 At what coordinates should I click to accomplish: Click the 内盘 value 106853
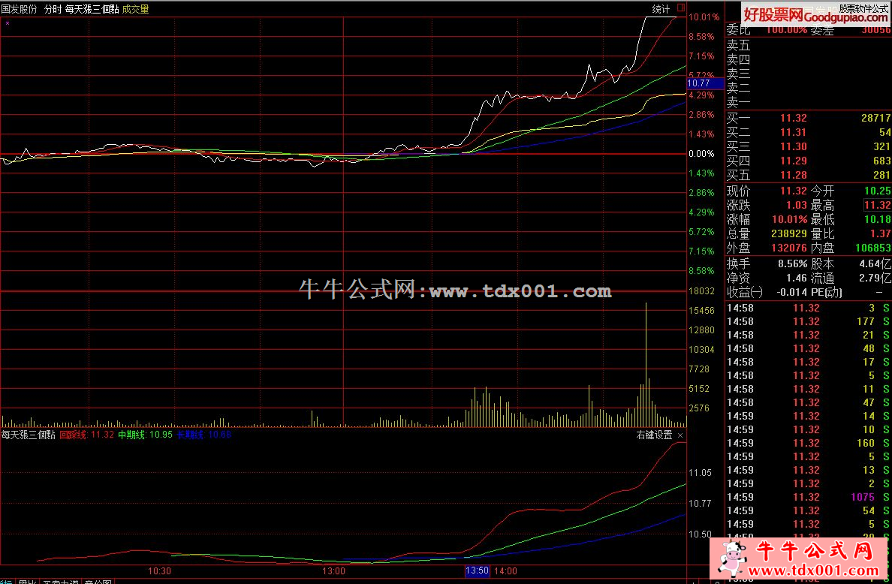click(x=873, y=248)
